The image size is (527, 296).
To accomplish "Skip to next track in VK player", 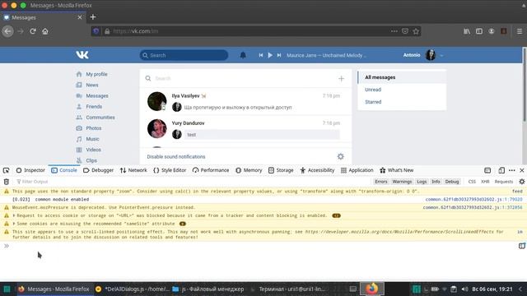I will (x=279, y=55).
